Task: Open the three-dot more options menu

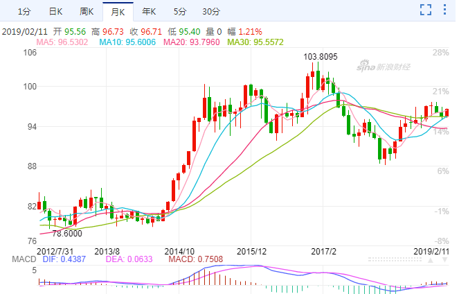Action: tap(444, 10)
